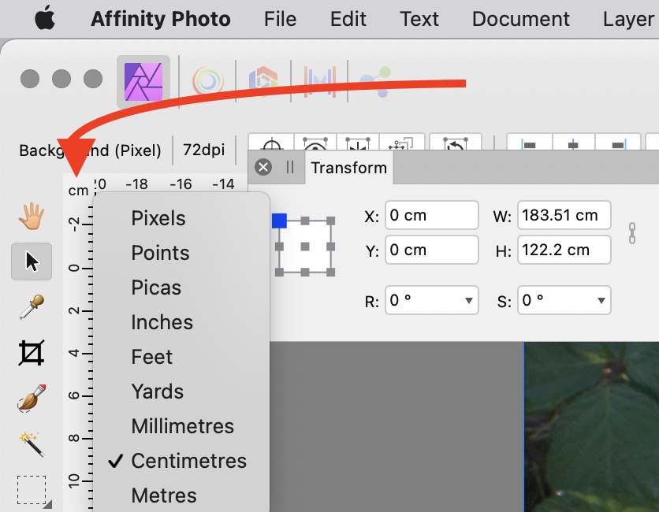Choose the Selection Brush tool
This screenshot has width=659, height=512.
point(31,399)
